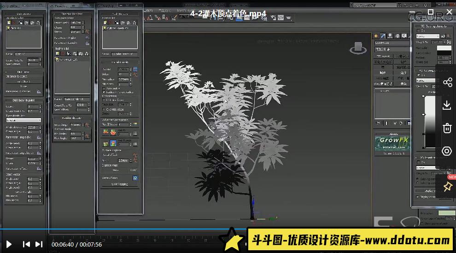Select the first Coloring radio button
This screenshot has height=253, width=456.
coord(418,179)
